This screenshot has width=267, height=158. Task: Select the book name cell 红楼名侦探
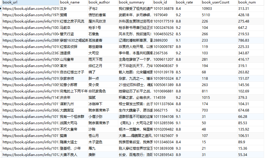(x=74, y=47)
